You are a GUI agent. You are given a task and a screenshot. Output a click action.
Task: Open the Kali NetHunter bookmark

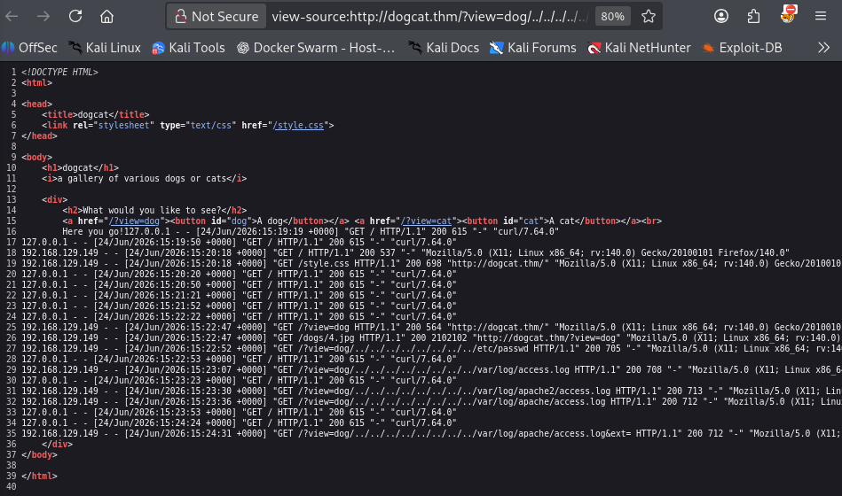(x=639, y=48)
